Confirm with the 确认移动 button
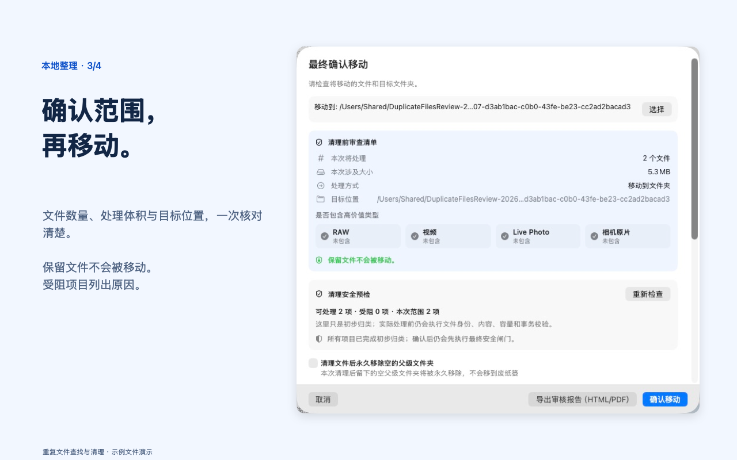737x460 pixels. [665, 400]
